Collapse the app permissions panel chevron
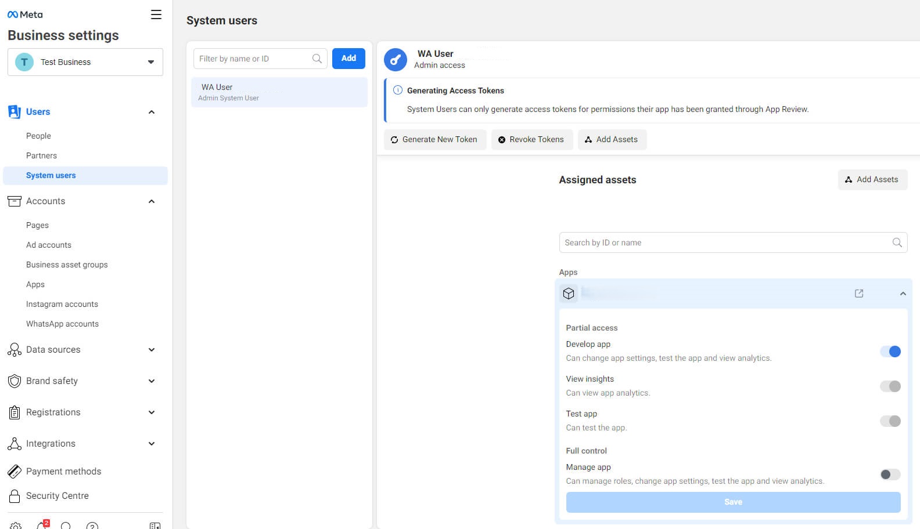The height and width of the screenshot is (529, 920). click(x=903, y=294)
